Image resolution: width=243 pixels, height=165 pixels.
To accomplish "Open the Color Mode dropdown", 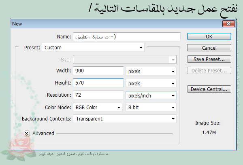I will pyautogui.click(x=97, y=108).
